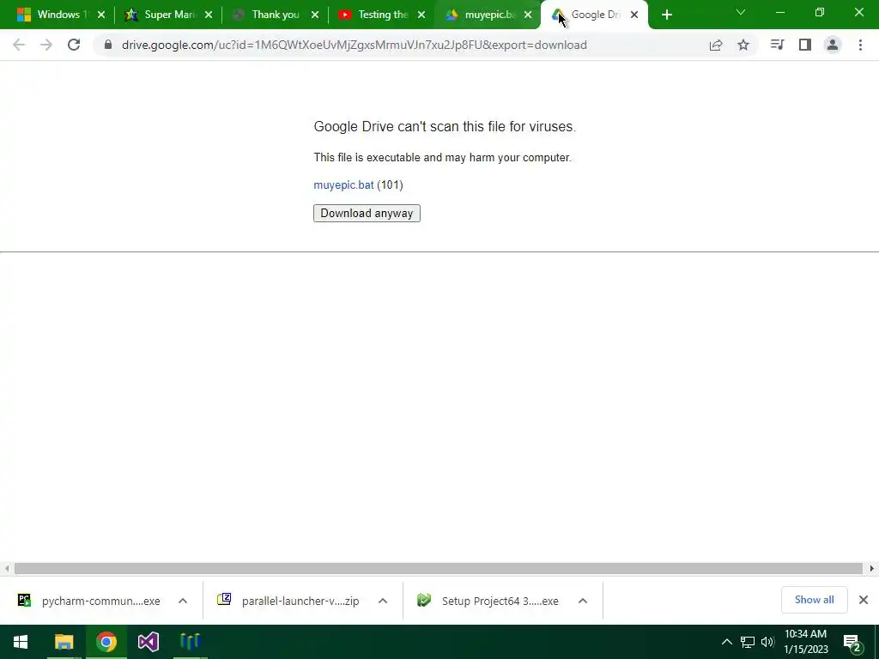
Task: Expand options for Setup Project64 download
Action: (583, 601)
